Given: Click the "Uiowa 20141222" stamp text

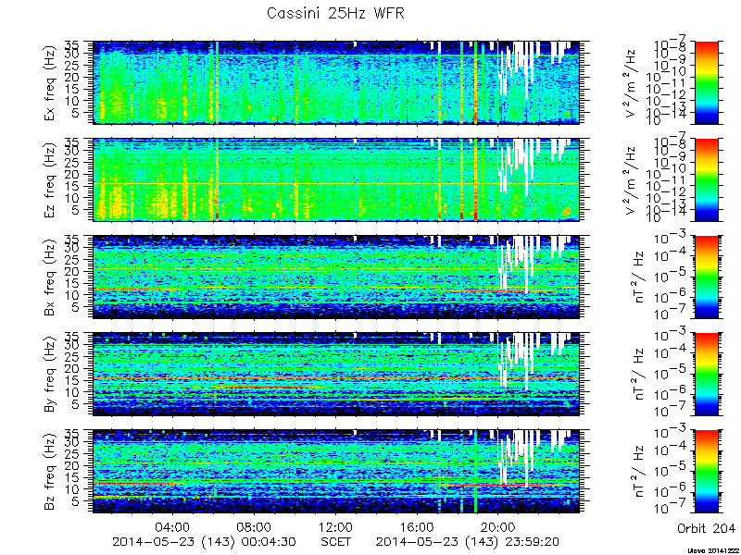Looking at the screenshot, I should click(713, 550).
